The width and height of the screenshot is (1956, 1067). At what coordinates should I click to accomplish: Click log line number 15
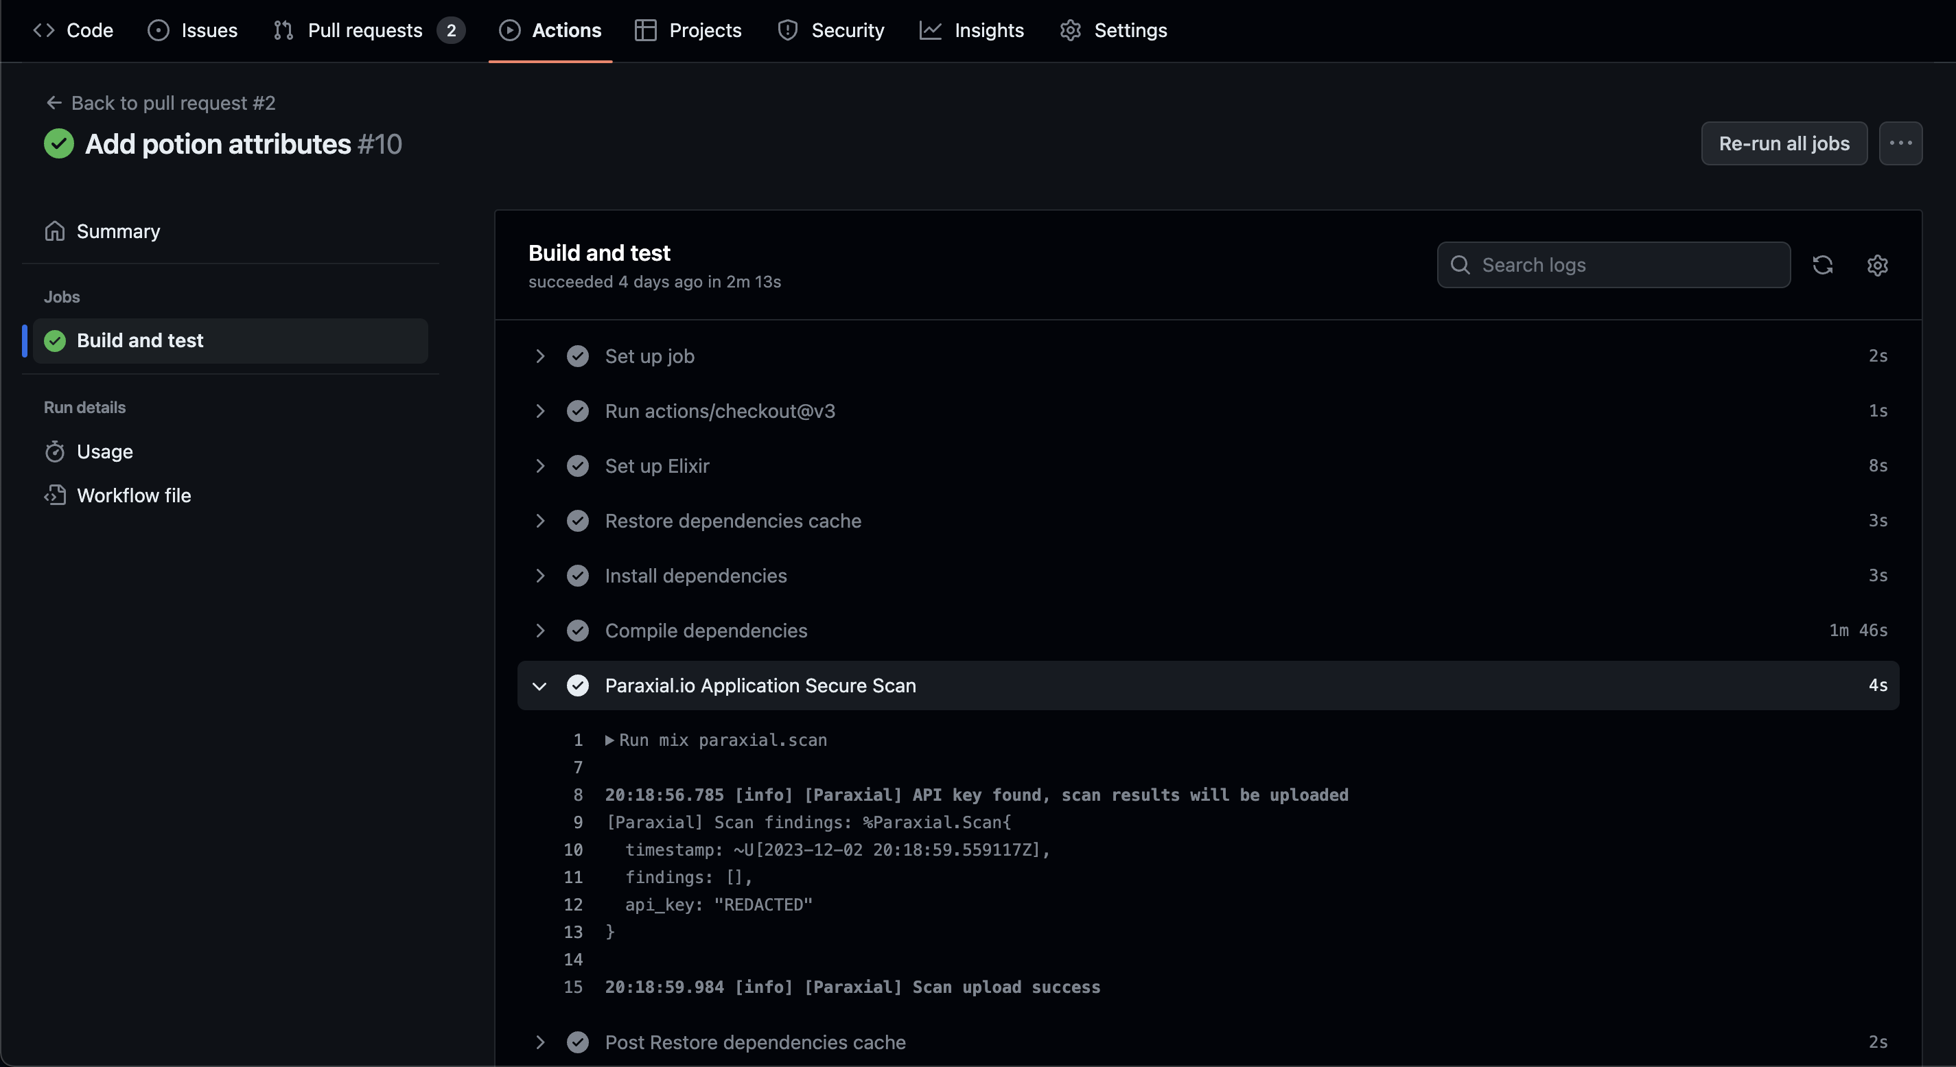tap(573, 987)
